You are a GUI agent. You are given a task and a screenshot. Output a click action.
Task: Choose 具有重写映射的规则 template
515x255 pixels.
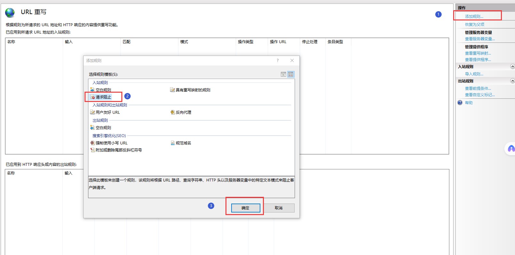tap(190, 90)
